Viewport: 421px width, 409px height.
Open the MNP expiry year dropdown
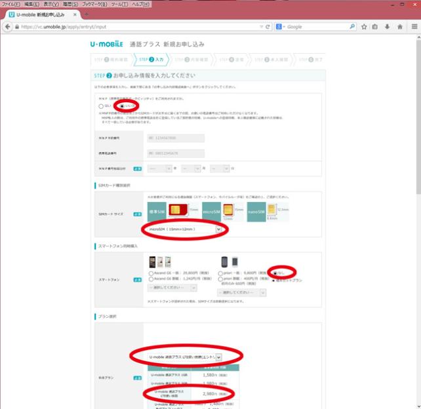coord(160,168)
